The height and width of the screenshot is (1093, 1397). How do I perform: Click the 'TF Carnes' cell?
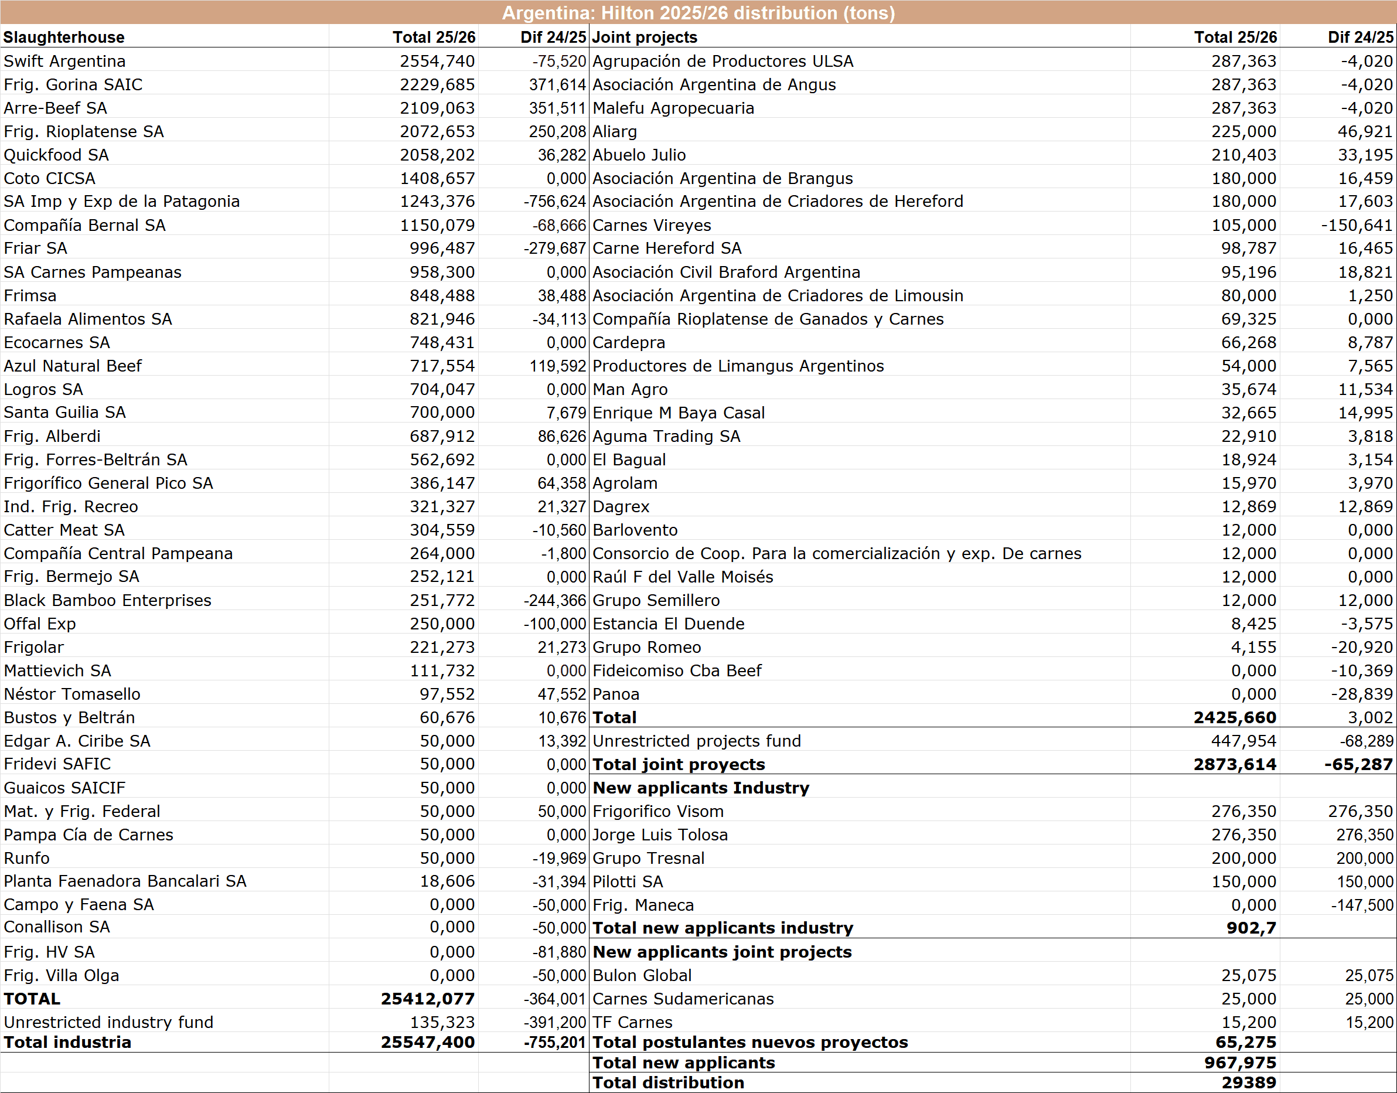[x=632, y=1022]
